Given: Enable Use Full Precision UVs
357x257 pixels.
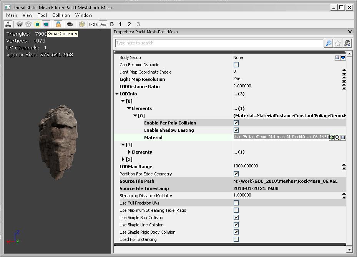Looking at the screenshot, I should [236, 203].
